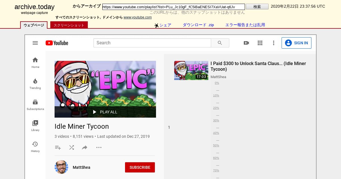Image resolution: width=341 pixels, height=179 pixels.
Task: Open the create video camera icon
Action: [x=246, y=43]
